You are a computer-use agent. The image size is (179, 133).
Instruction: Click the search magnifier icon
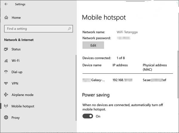coord(70,28)
